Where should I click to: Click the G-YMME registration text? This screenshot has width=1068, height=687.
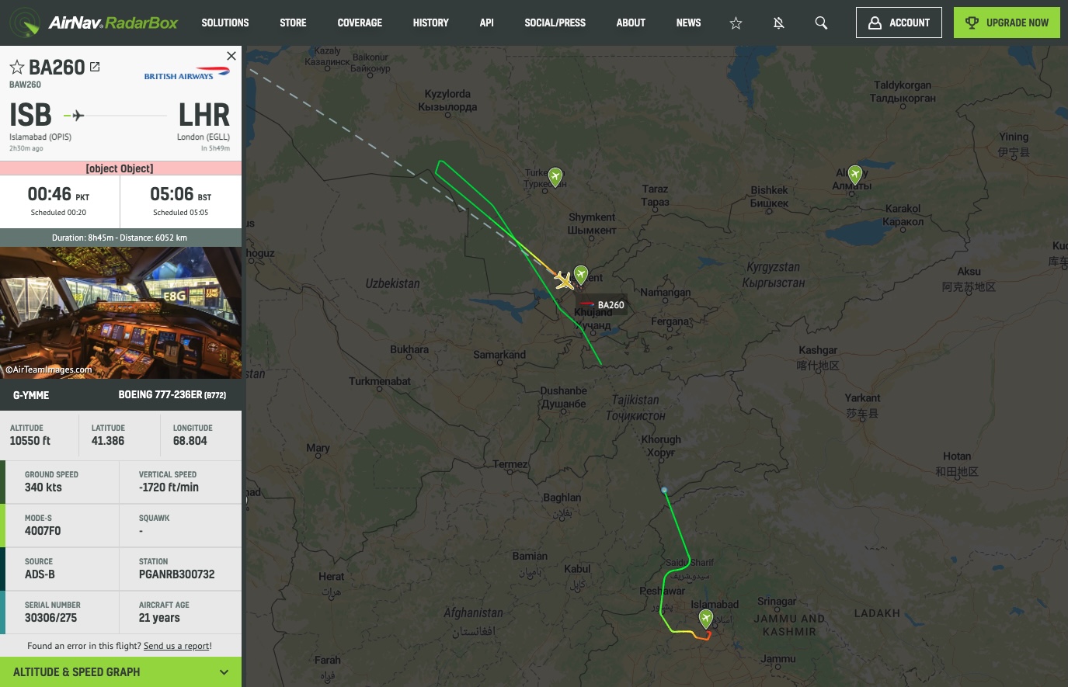pos(31,395)
